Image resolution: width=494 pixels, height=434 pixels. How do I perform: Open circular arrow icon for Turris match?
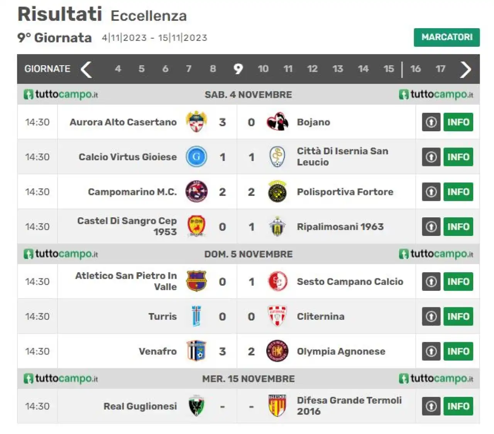coord(431,317)
